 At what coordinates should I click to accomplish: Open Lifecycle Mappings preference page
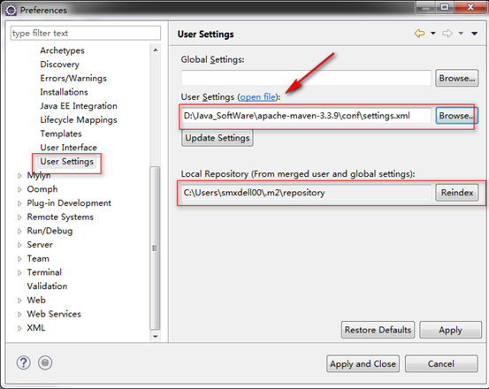79,119
